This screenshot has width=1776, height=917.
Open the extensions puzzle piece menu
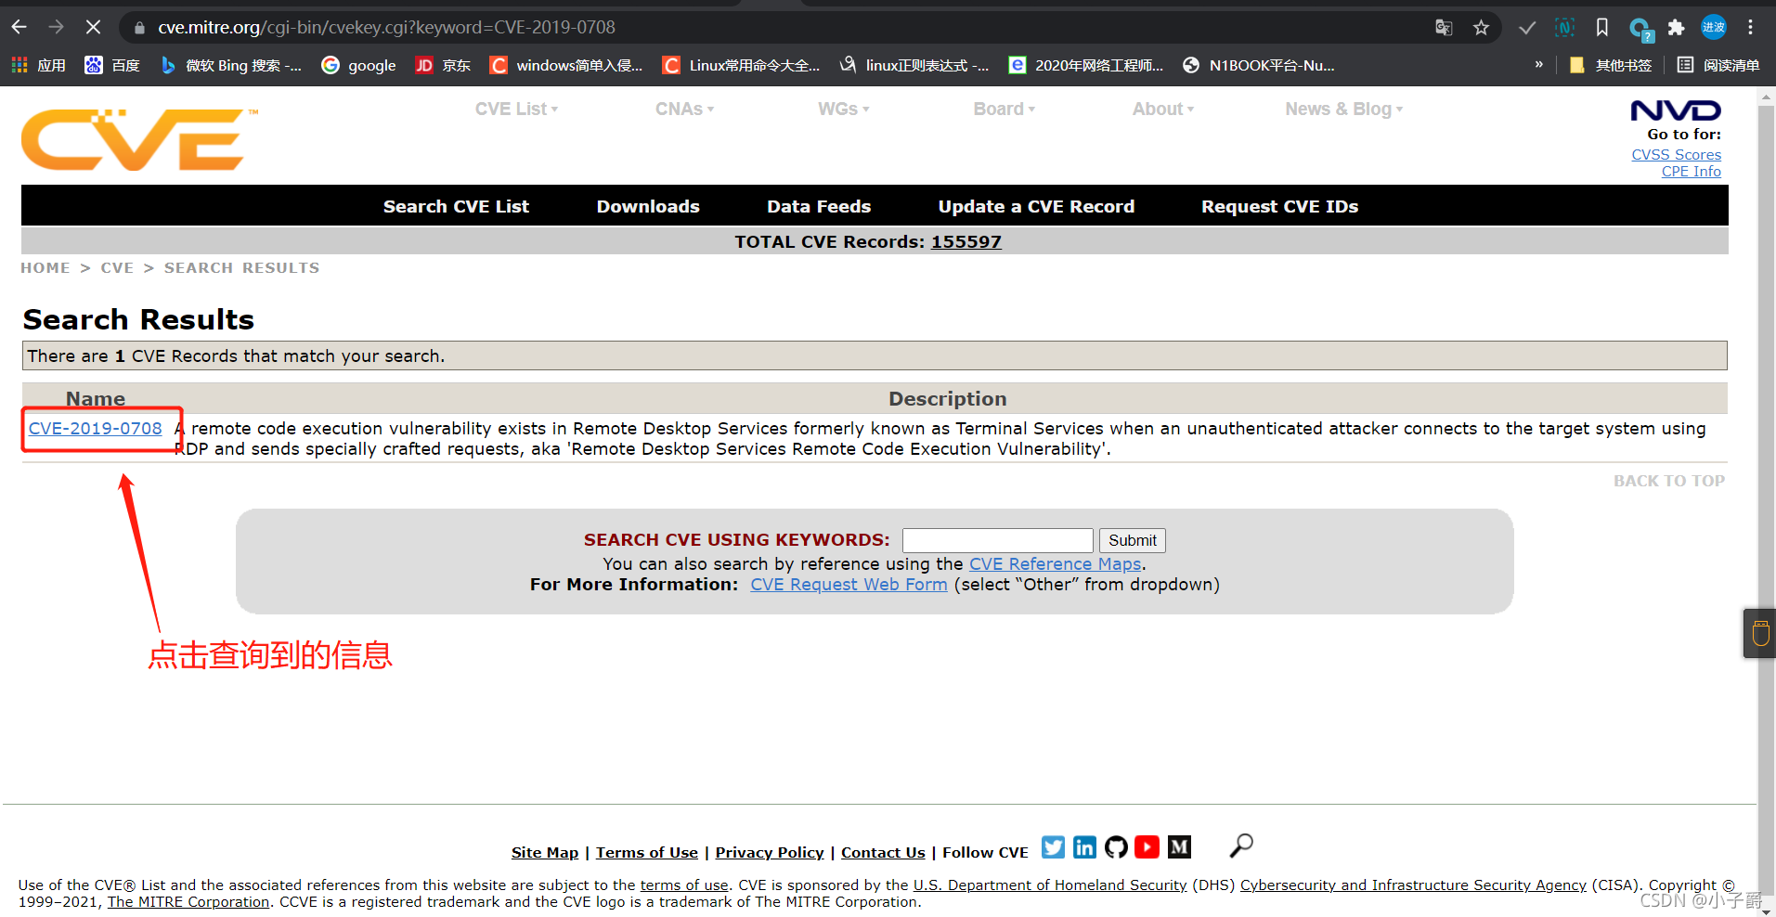(x=1676, y=27)
